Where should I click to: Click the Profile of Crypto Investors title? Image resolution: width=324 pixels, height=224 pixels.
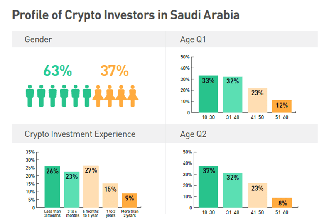point(126,15)
